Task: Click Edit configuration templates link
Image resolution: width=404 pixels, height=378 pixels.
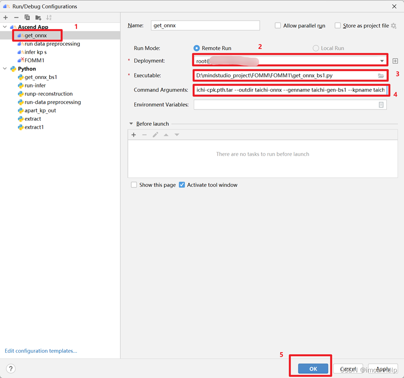Action: (41, 350)
